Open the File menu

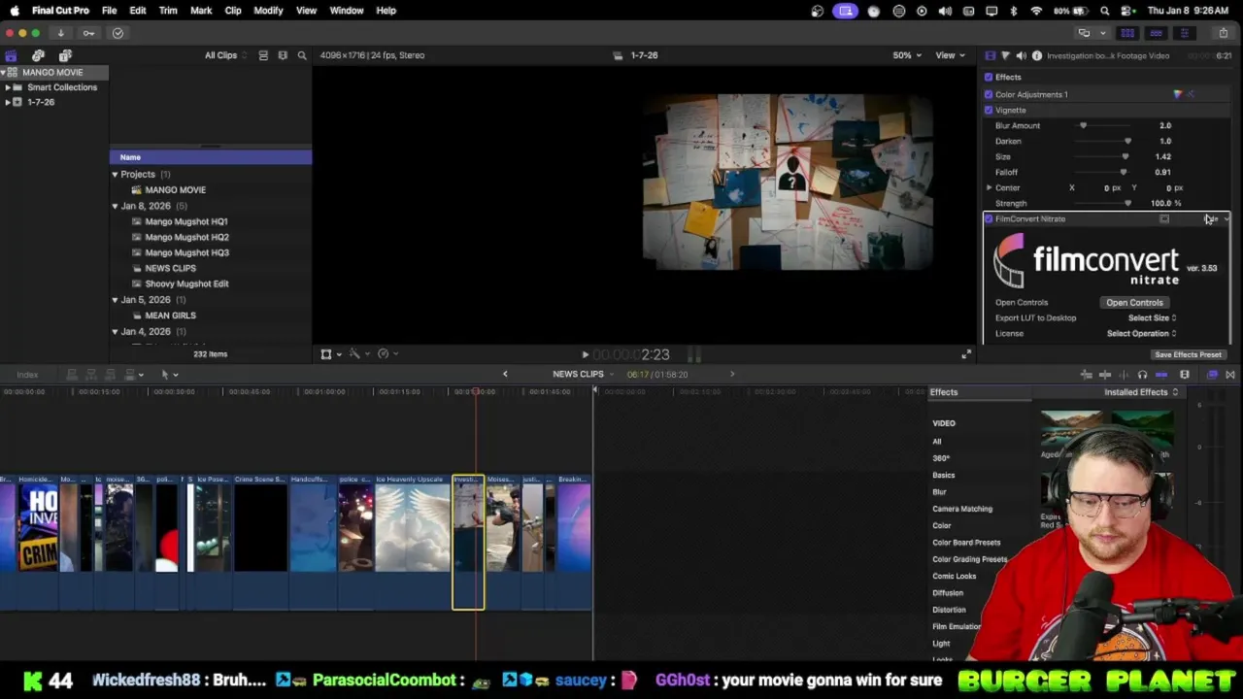click(x=109, y=11)
